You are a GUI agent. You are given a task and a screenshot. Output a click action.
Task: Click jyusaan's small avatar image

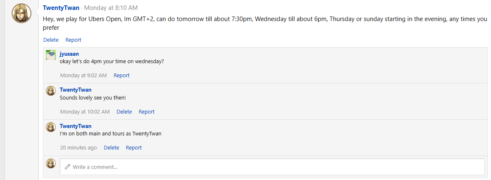coord(51,55)
